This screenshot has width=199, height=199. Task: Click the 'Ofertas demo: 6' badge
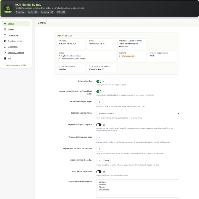pos(128,56)
